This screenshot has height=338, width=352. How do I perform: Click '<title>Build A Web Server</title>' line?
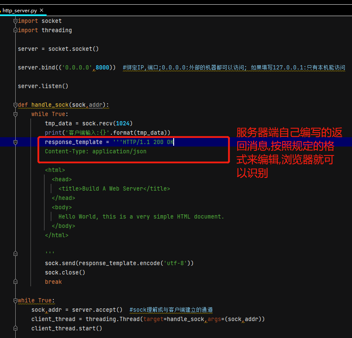[x=114, y=188]
